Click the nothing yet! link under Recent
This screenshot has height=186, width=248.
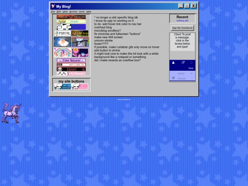182,21
